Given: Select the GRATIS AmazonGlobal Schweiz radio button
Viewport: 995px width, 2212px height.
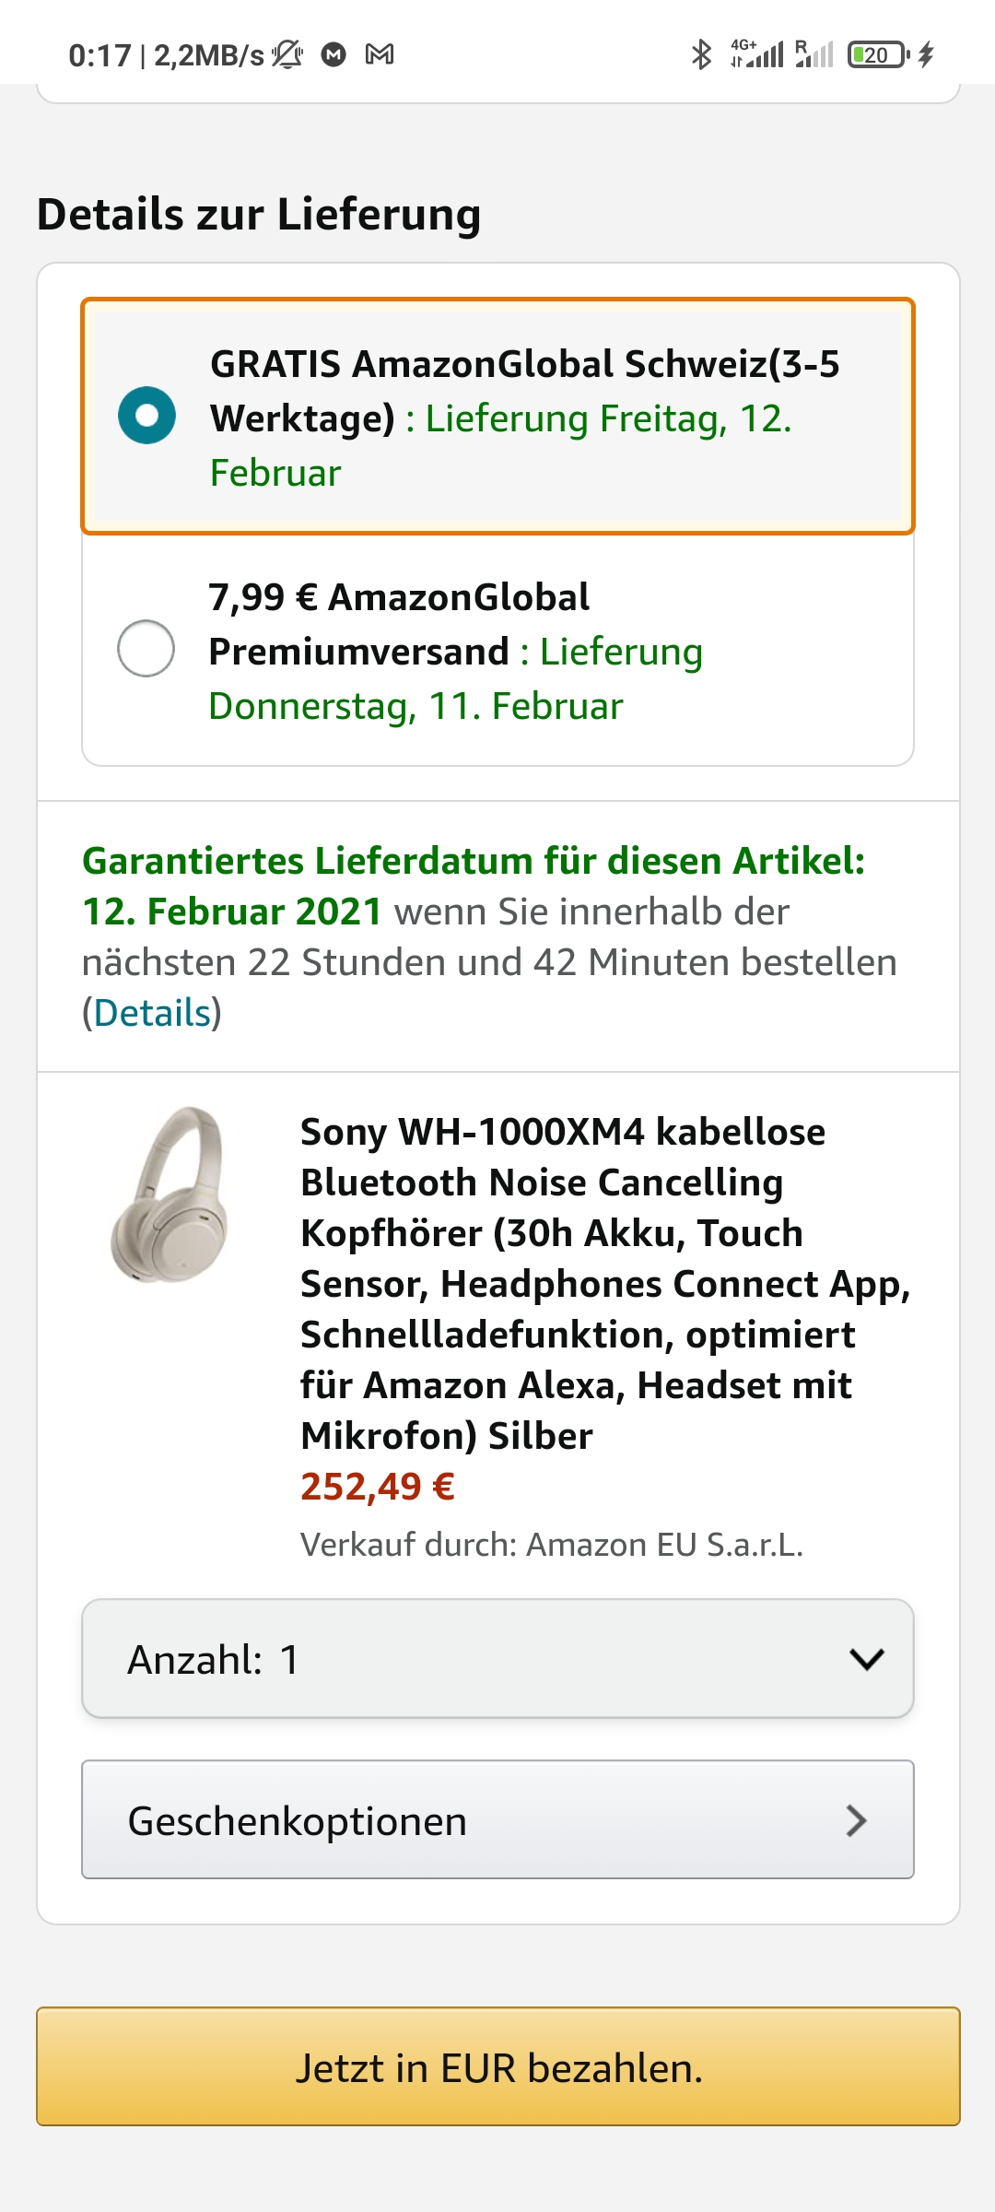Looking at the screenshot, I should (146, 416).
